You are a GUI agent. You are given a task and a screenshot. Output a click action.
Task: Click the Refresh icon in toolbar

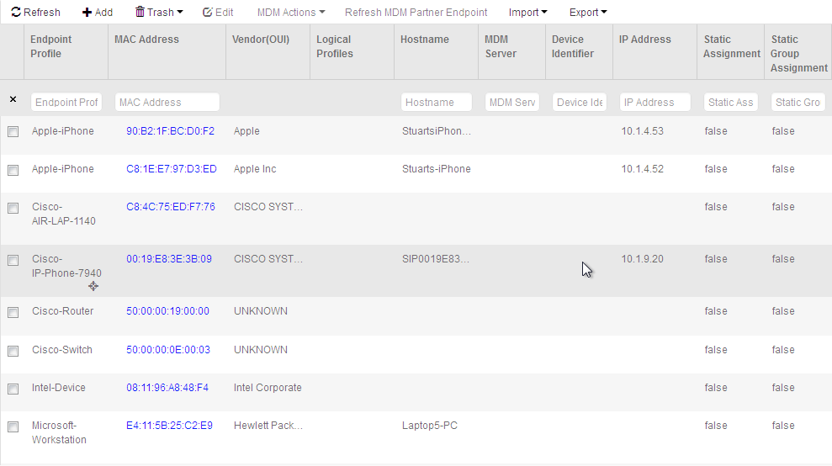click(16, 13)
